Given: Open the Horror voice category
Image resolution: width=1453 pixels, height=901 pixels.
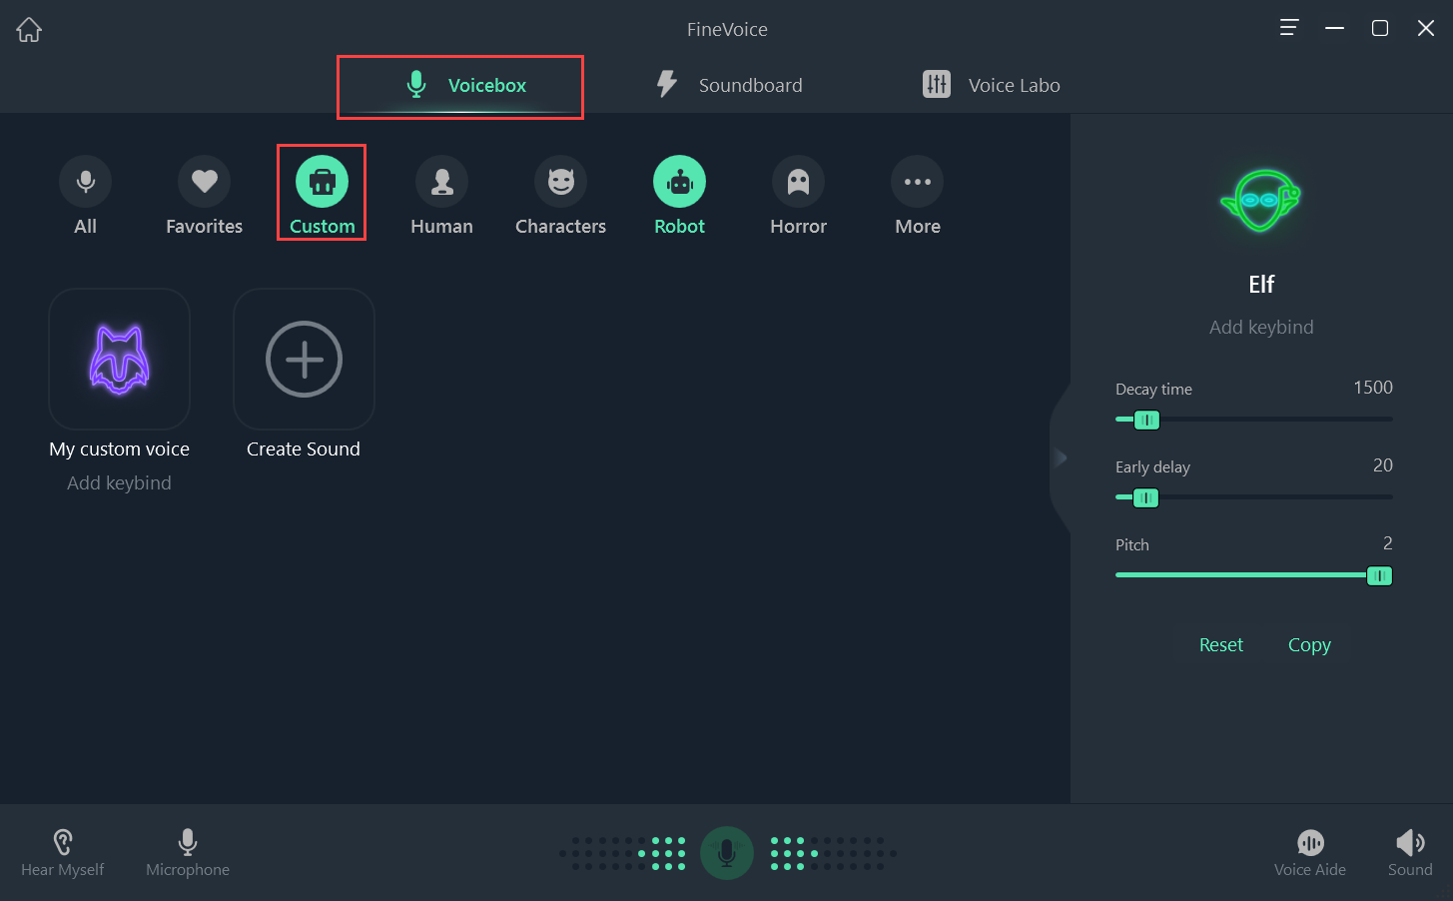Looking at the screenshot, I should pyautogui.click(x=798, y=195).
